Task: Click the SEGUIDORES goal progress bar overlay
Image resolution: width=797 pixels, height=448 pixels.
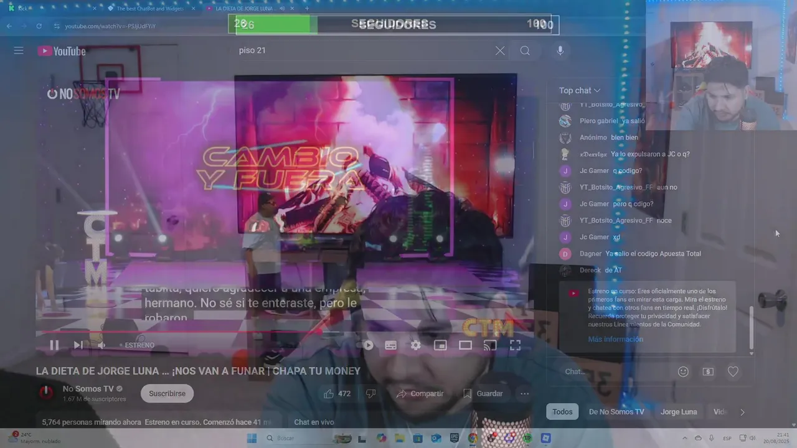Action: click(x=394, y=25)
